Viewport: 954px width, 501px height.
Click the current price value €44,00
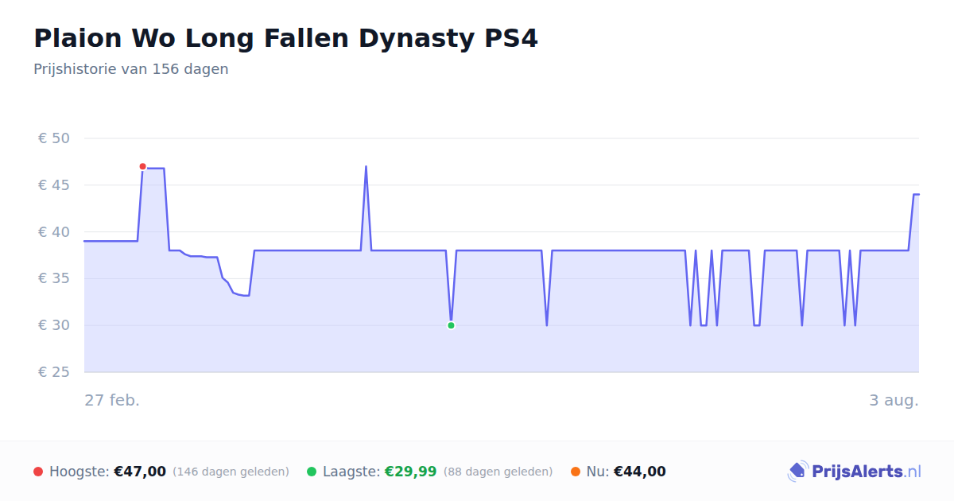coord(640,472)
